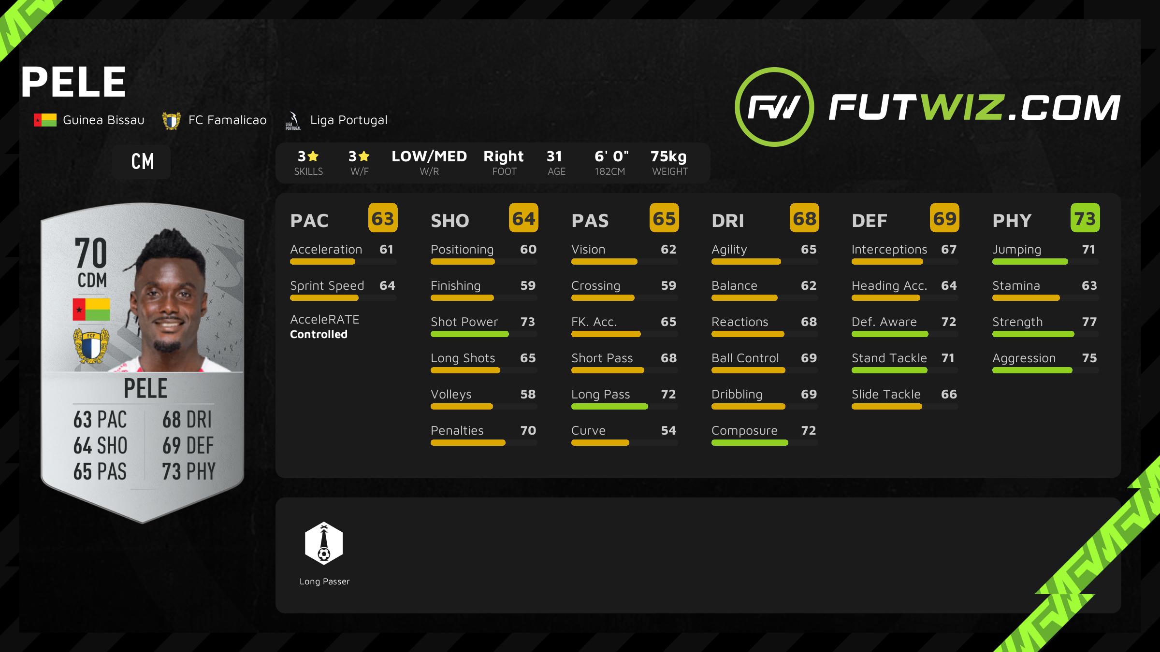The height and width of the screenshot is (652, 1160).
Task: Click the 'Finishing' stat label
Action: click(x=455, y=286)
